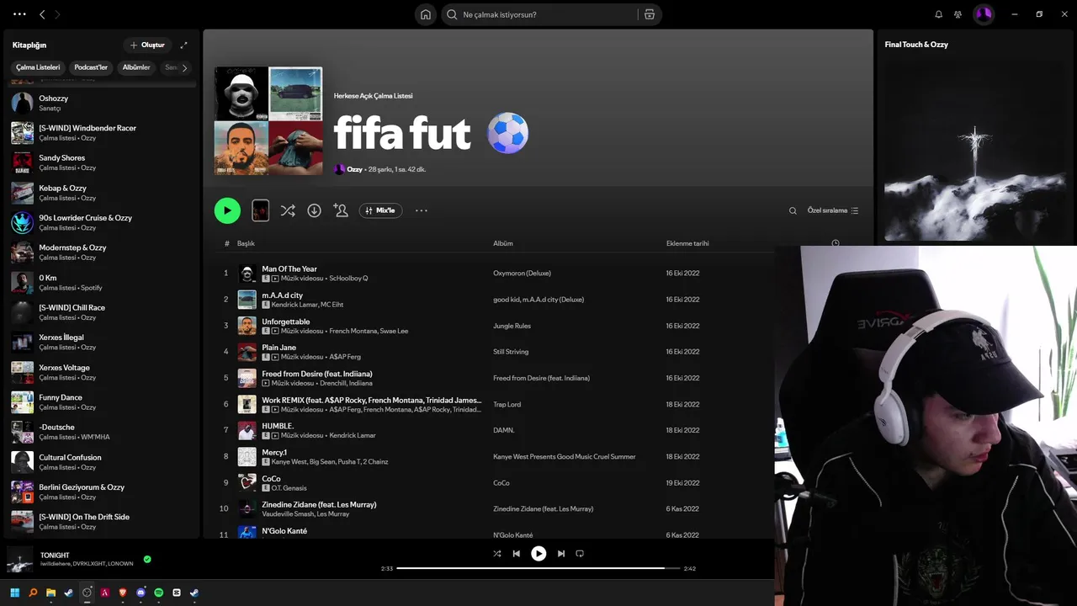Open more options for fifa fut playlist
Screen dimensions: 1077x606
[422, 210]
